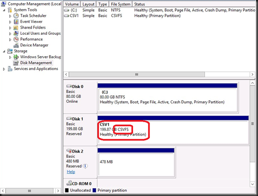
Task: Expand the Event Viewer node
Action: 10,22
